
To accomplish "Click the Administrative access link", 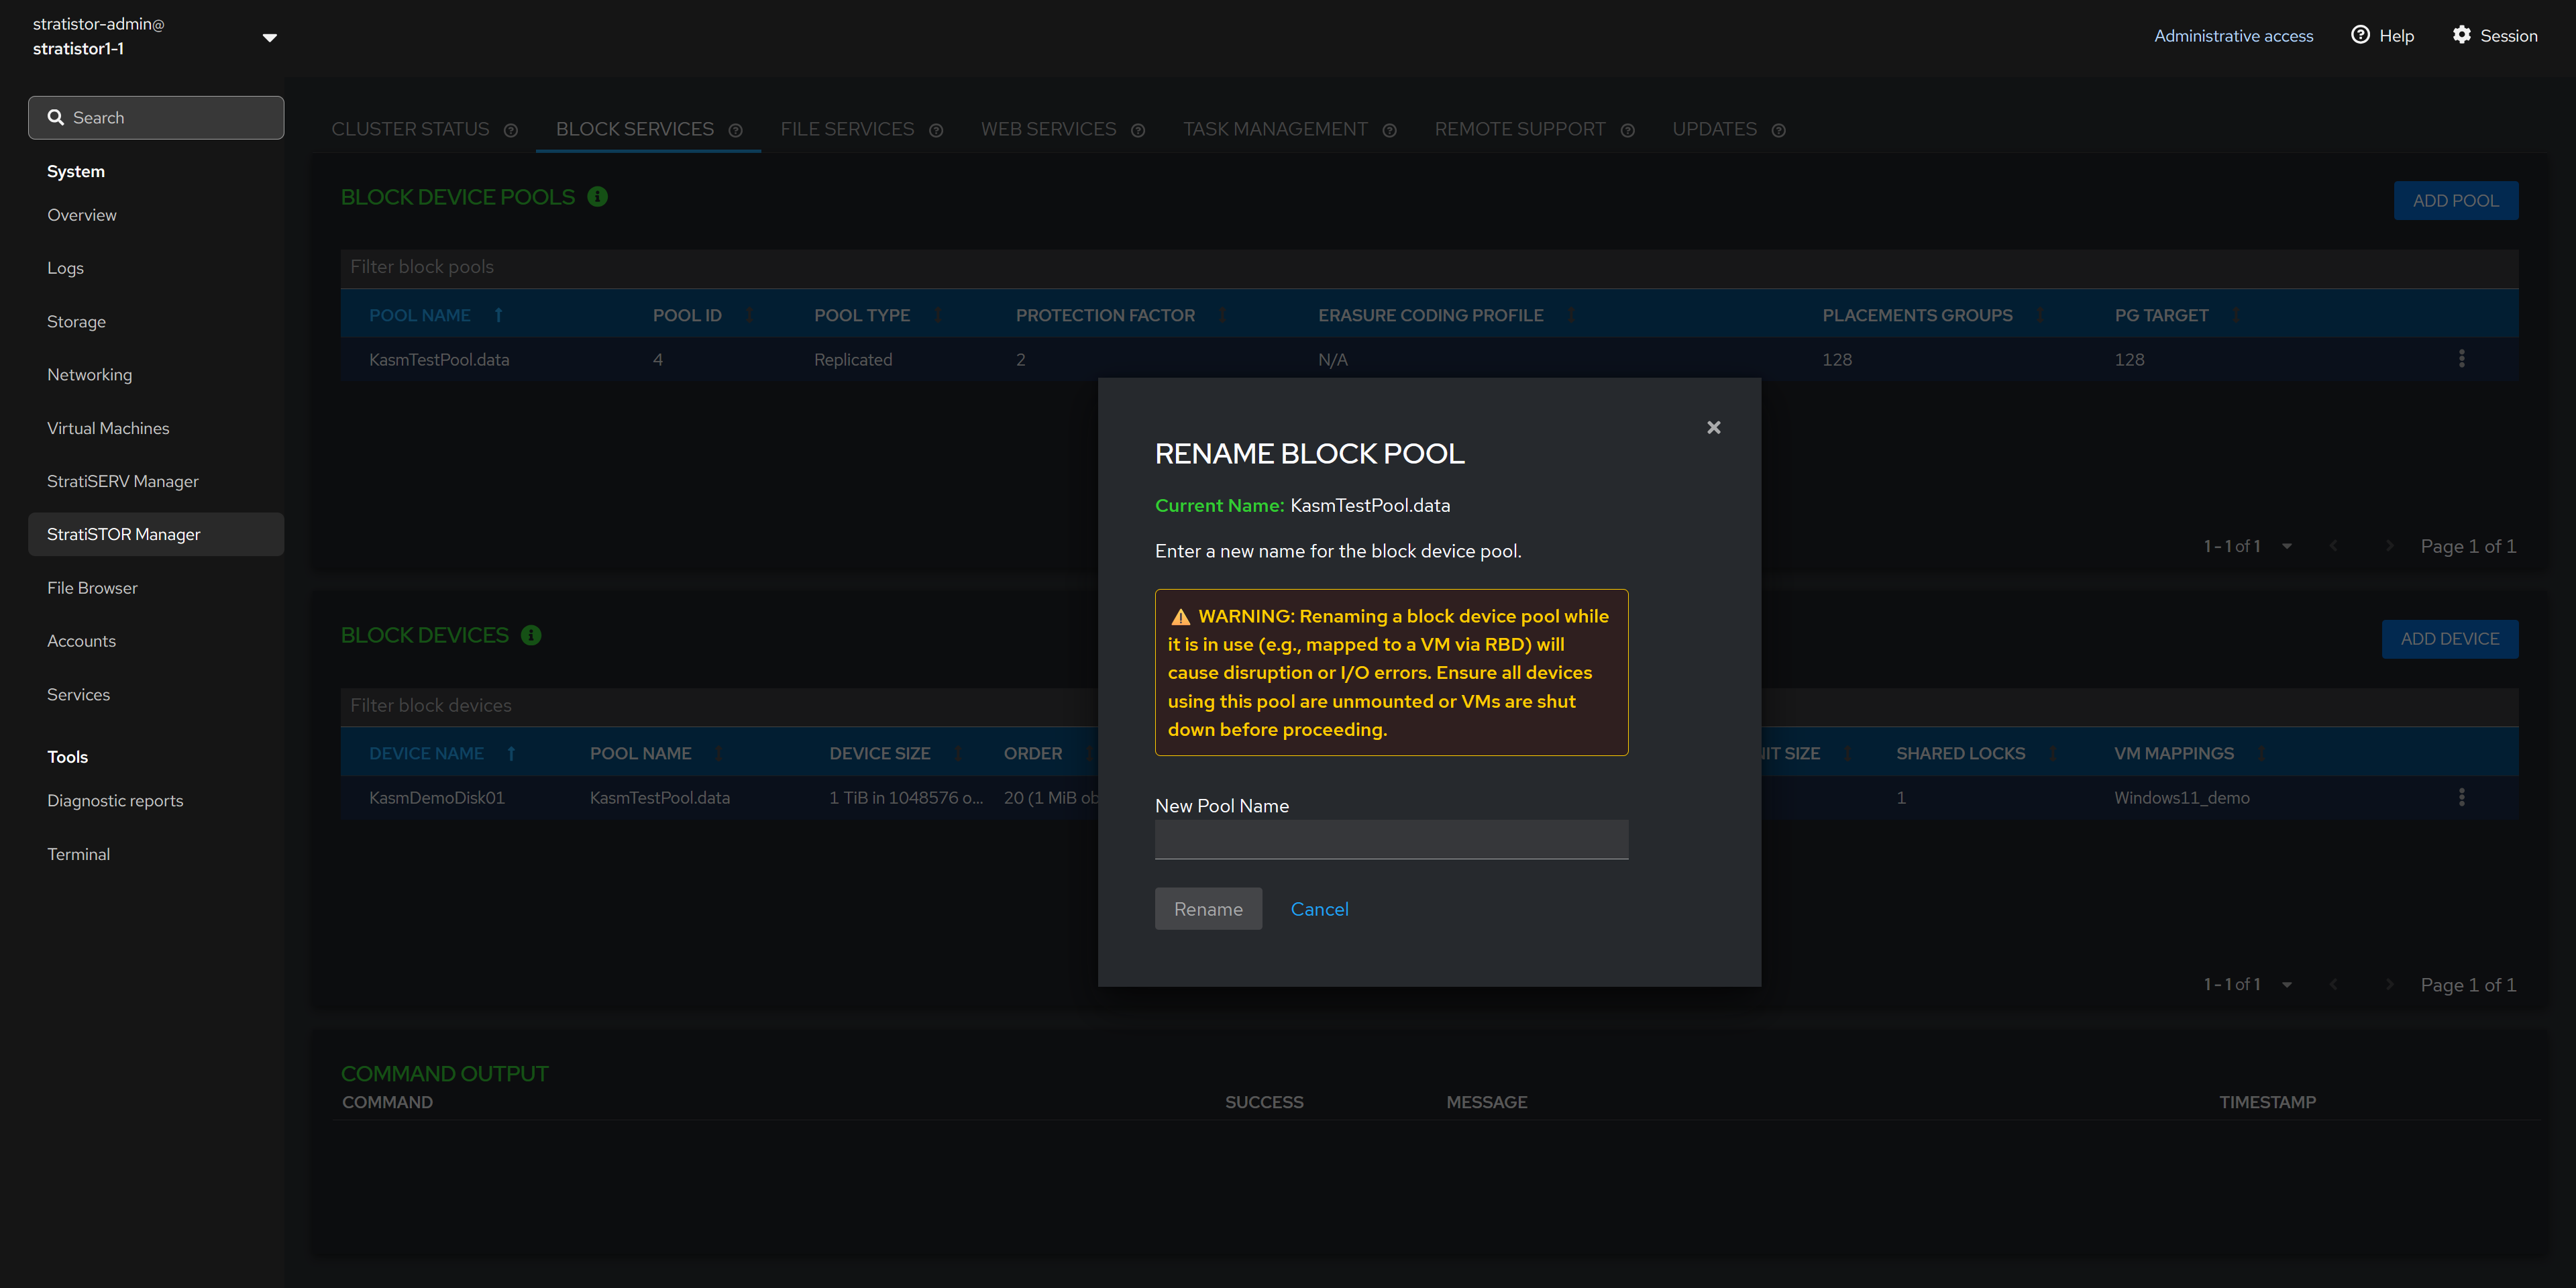I will (2233, 35).
